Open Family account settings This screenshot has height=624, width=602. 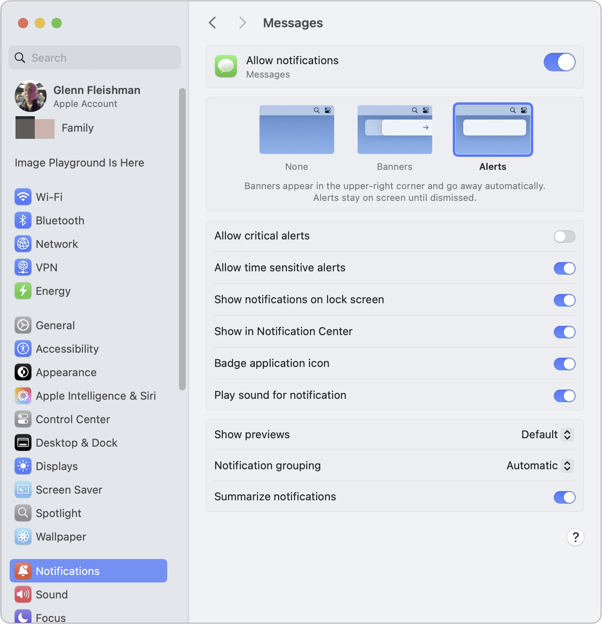77,127
